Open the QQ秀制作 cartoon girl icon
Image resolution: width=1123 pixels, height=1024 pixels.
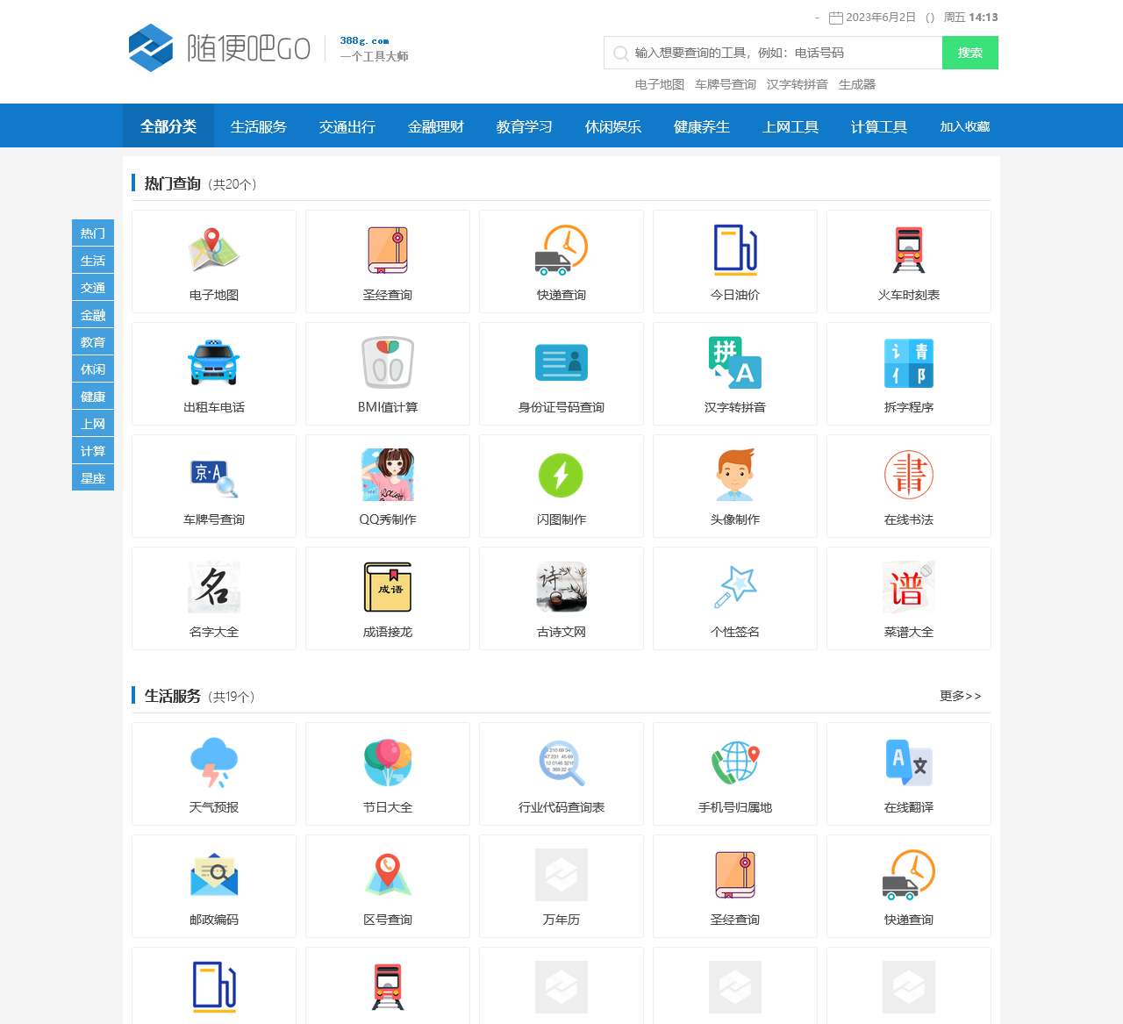pyautogui.click(x=388, y=475)
